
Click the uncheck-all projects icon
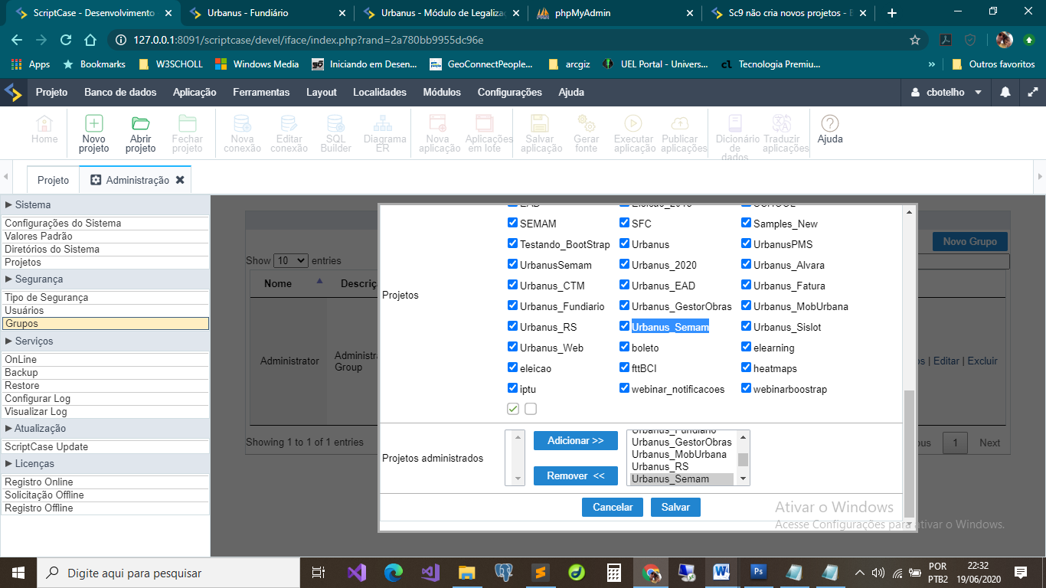coord(531,409)
